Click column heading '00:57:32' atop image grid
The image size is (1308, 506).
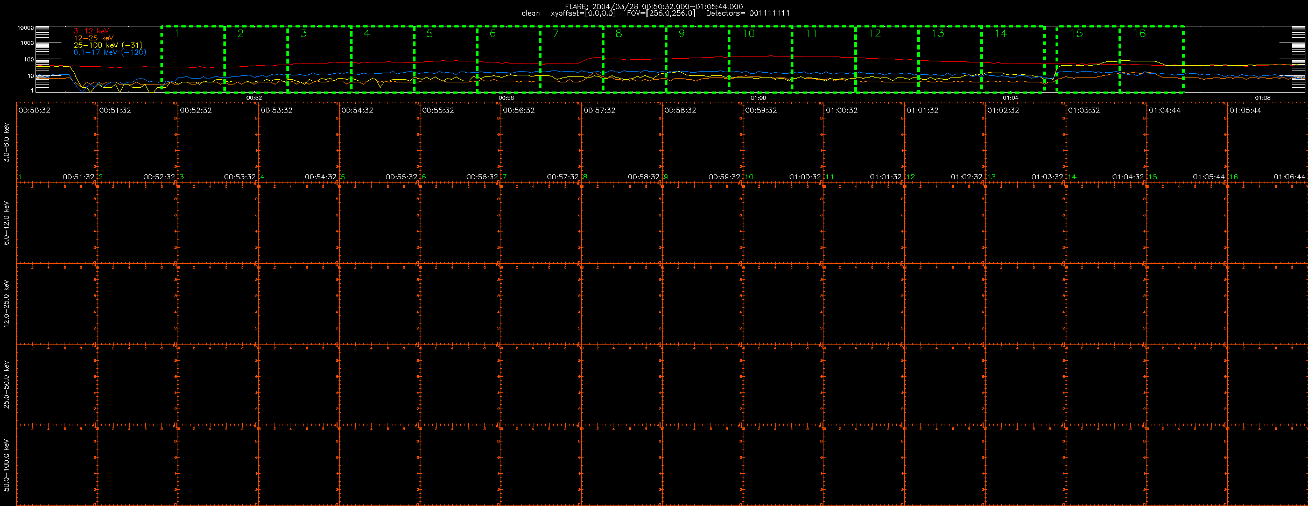600,110
